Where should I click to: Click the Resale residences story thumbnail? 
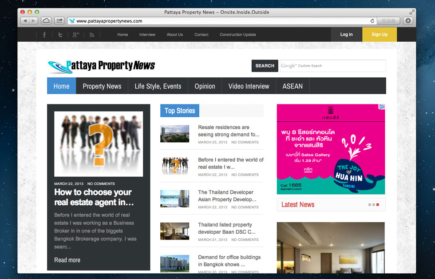175,134
